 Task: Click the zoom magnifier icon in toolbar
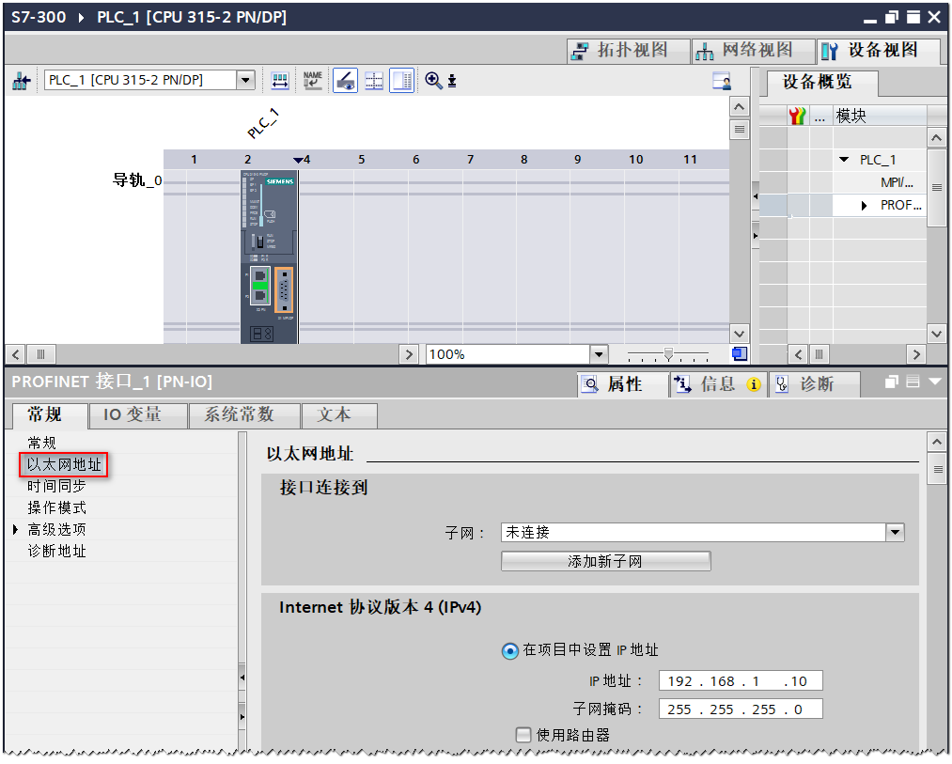point(433,81)
